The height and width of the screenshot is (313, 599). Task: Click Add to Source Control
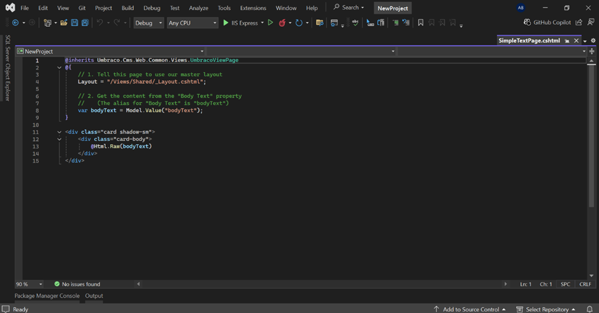coord(470,309)
